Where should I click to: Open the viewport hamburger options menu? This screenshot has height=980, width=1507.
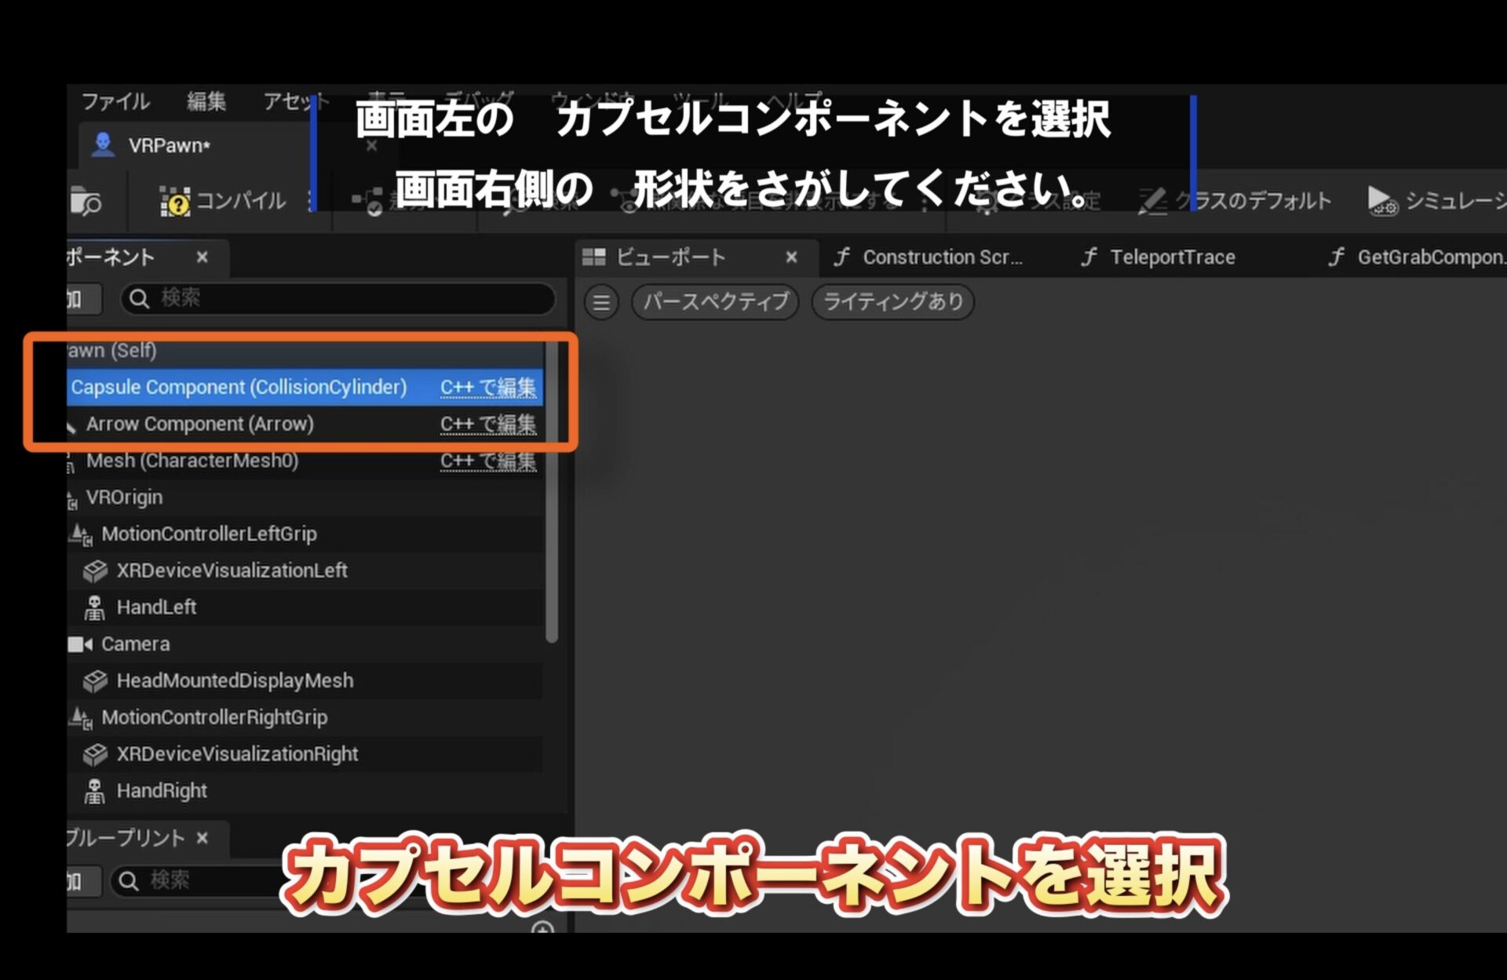[x=601, y=302]
